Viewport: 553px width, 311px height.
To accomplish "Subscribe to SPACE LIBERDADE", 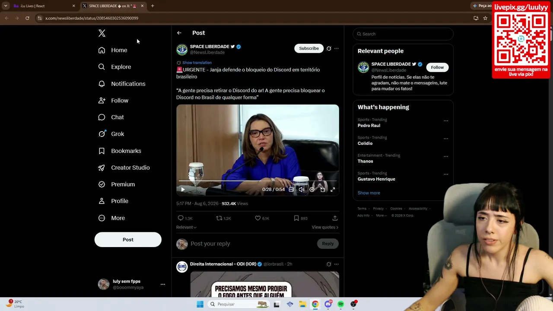I will tap(309, 48).
